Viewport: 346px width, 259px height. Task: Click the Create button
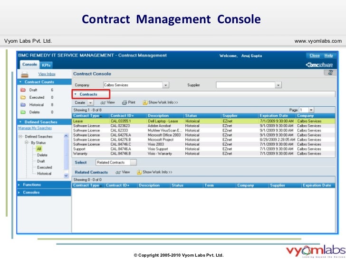[80, 102]
